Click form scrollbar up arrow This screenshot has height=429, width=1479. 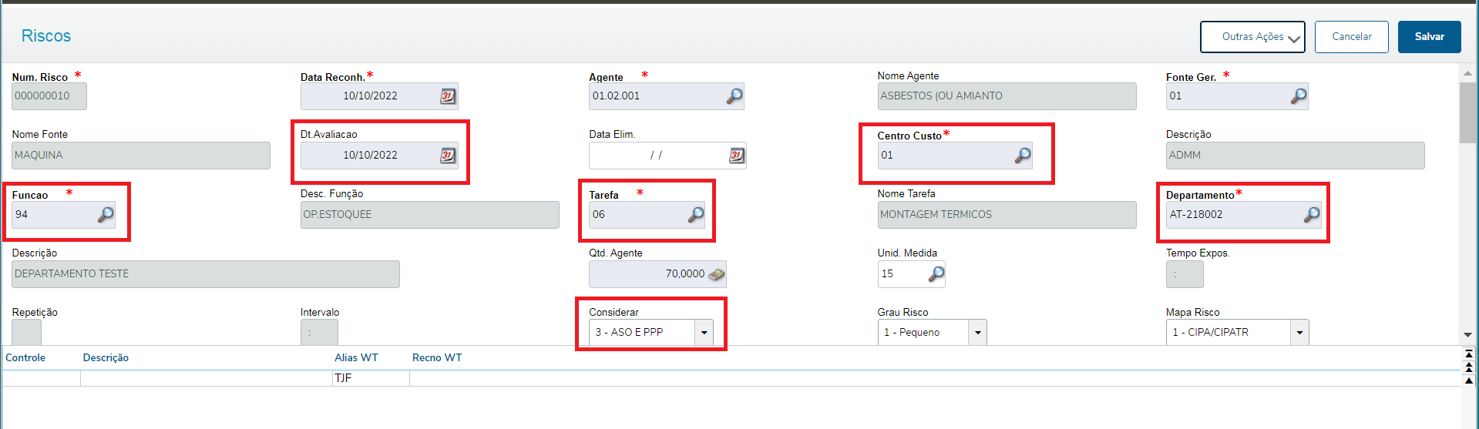click(1467, 73)
